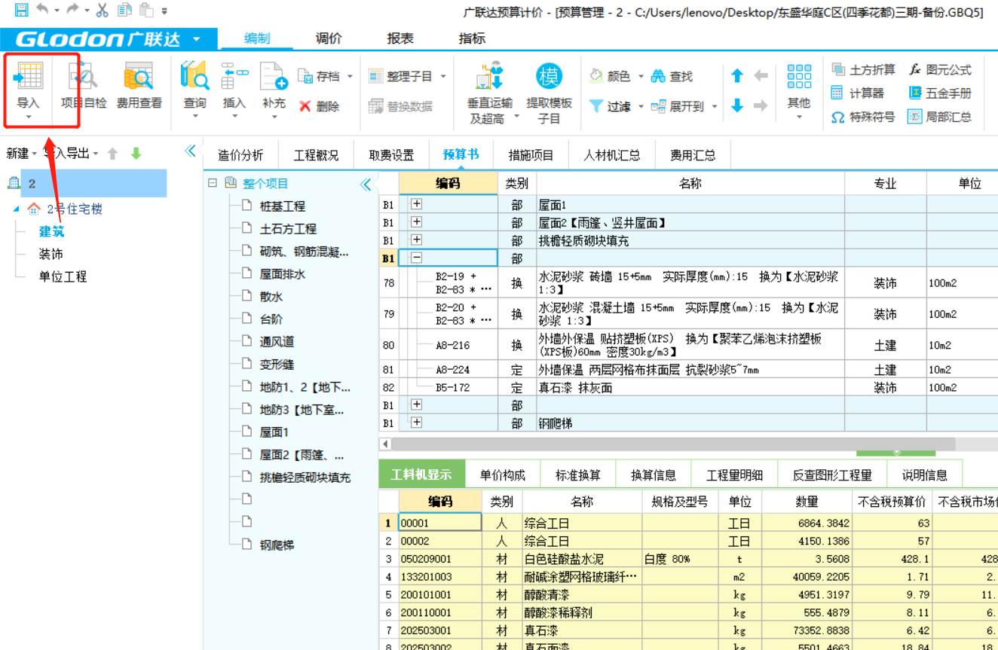Collapse the 整个项目 tree root

213,183
